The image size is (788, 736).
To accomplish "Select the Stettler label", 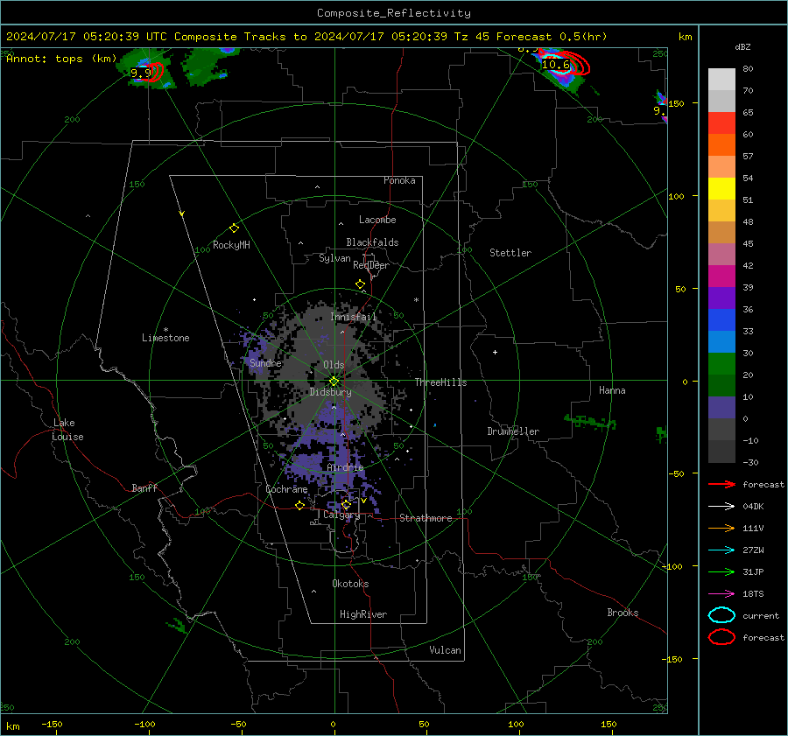I will (x=510, y=253).
